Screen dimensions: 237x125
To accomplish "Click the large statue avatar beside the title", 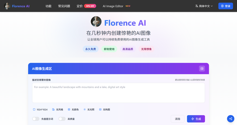I will pos(96,22).
